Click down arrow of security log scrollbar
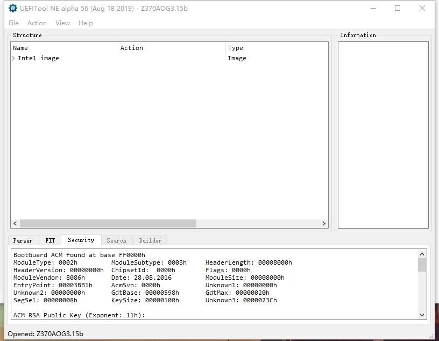The height and width of the screenshot is (341, 439). (x=422, y=315)
